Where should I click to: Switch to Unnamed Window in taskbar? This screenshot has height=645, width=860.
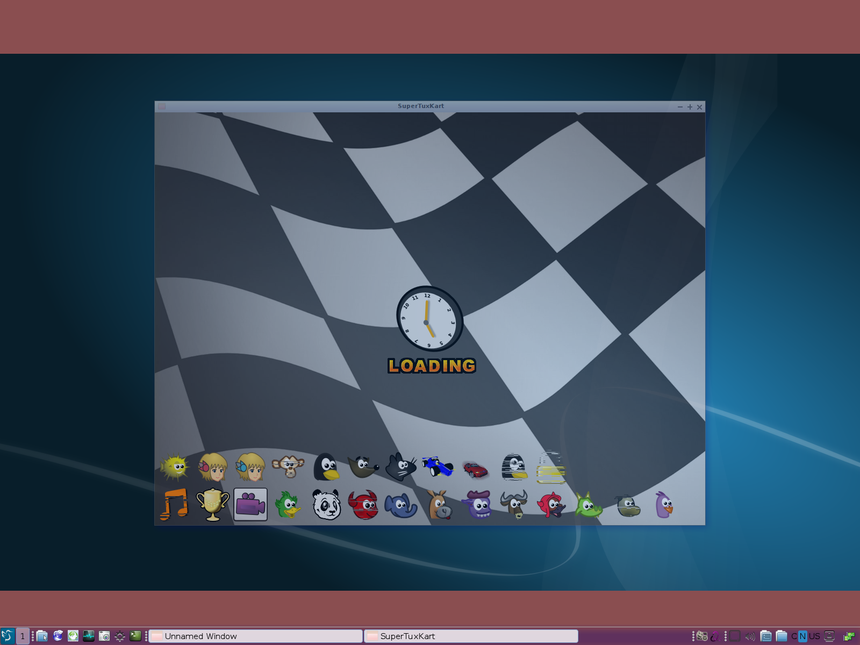point(255,636)
